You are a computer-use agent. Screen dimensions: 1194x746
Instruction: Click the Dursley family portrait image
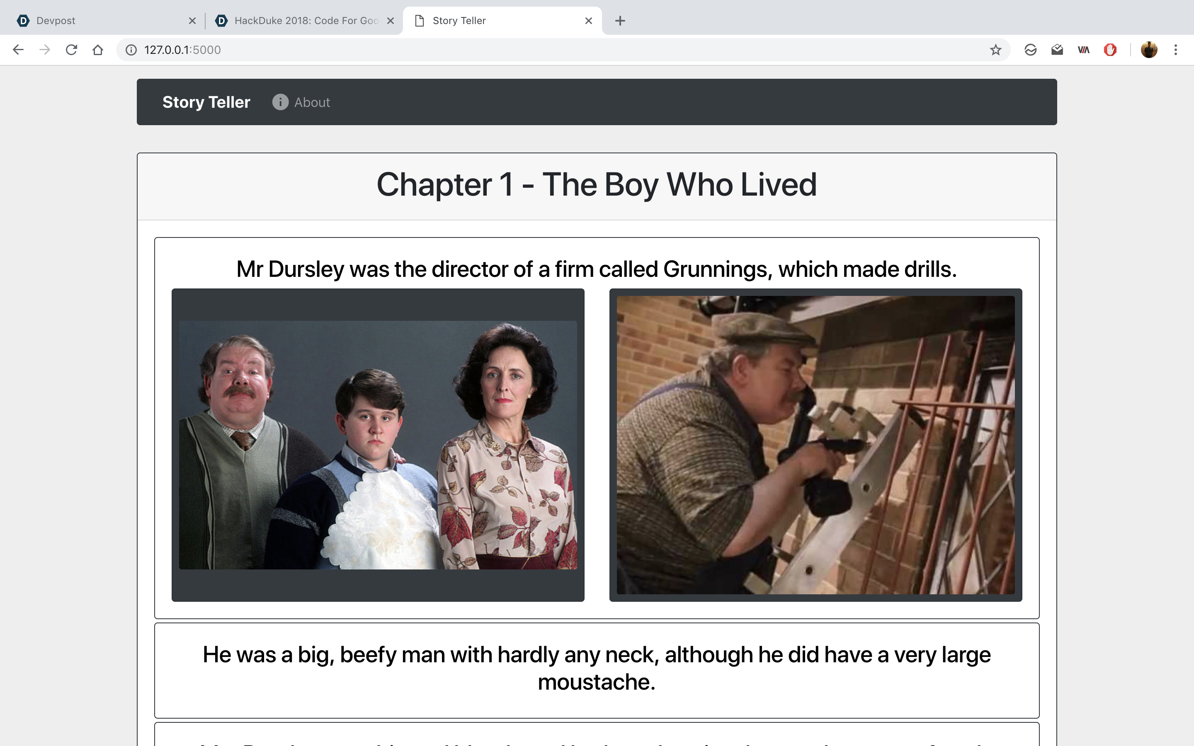(x=378, y=445)
